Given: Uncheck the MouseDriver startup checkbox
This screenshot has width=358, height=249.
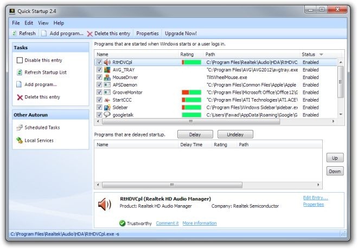Looking at the screenshot, I should coord(99,77).
